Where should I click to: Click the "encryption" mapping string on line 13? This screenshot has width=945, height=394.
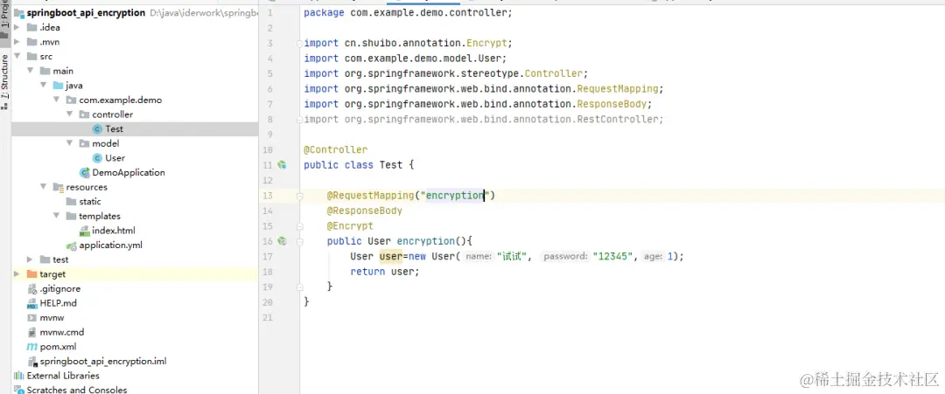[x=455, y=196]
